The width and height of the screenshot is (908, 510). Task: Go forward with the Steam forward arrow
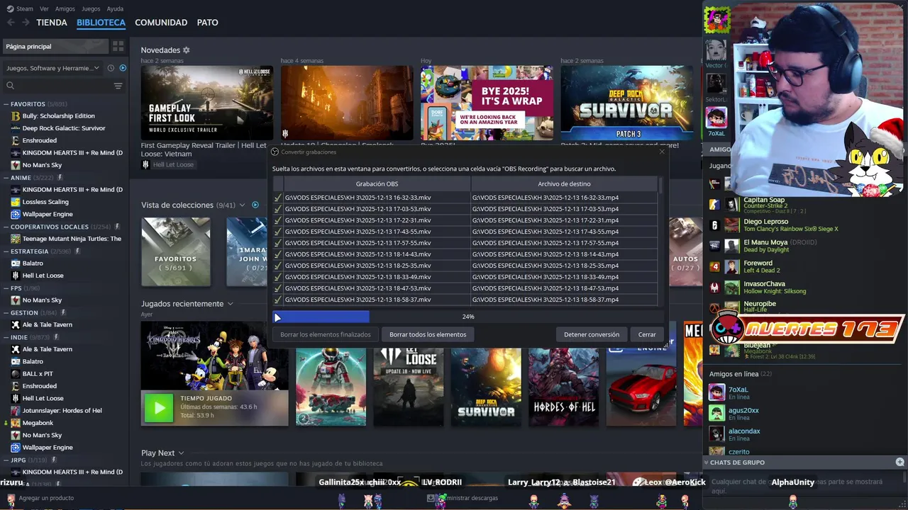[26, 23]
